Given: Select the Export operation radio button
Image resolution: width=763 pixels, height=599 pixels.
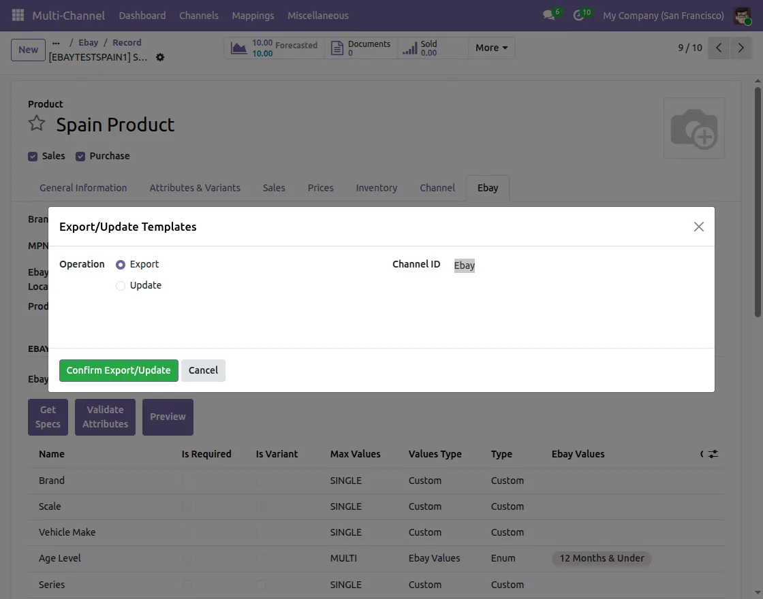Looking at the screenshot, I should [x=120, y=265].
